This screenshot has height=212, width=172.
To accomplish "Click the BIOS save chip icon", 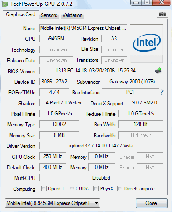I will click(158, 71).
